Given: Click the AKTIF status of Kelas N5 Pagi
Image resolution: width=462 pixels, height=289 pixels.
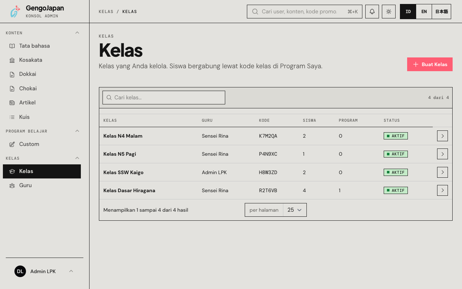Looking at the screenshot, I should [x=396, y=154].
